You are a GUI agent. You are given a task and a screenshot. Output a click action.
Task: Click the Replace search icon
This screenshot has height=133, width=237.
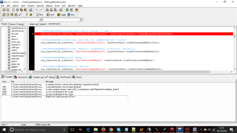(x=51, y=10)
